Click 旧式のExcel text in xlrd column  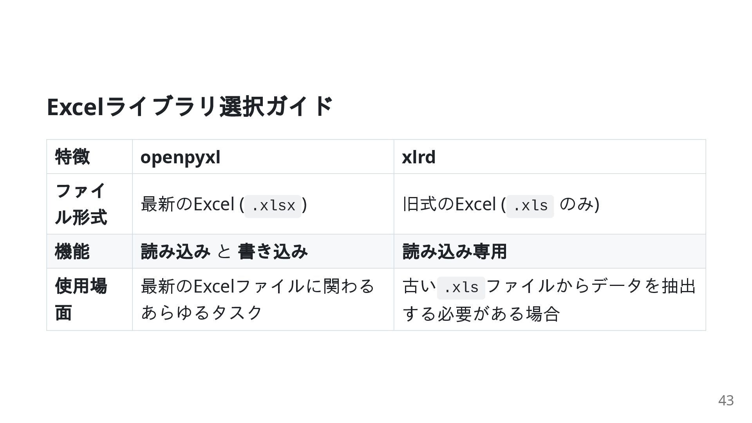(x=449, y=204)
